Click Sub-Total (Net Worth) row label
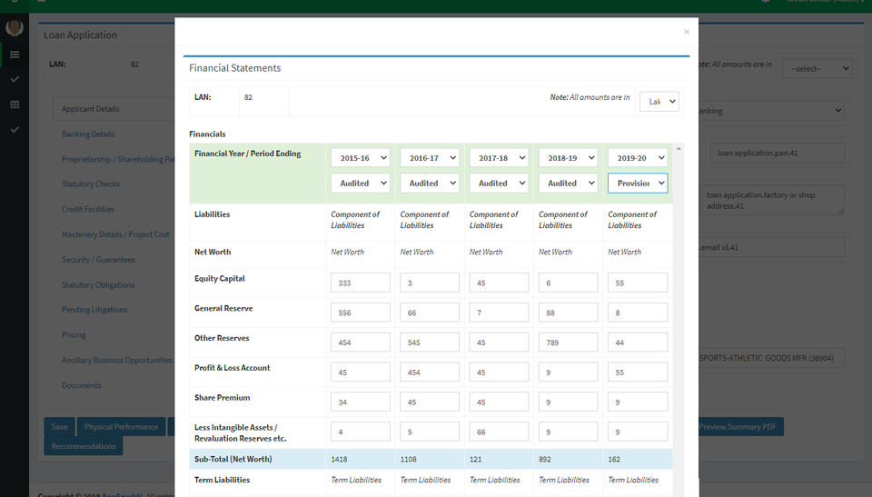The width and height of the screenshot is (872, 497). (x=233, y=459)
